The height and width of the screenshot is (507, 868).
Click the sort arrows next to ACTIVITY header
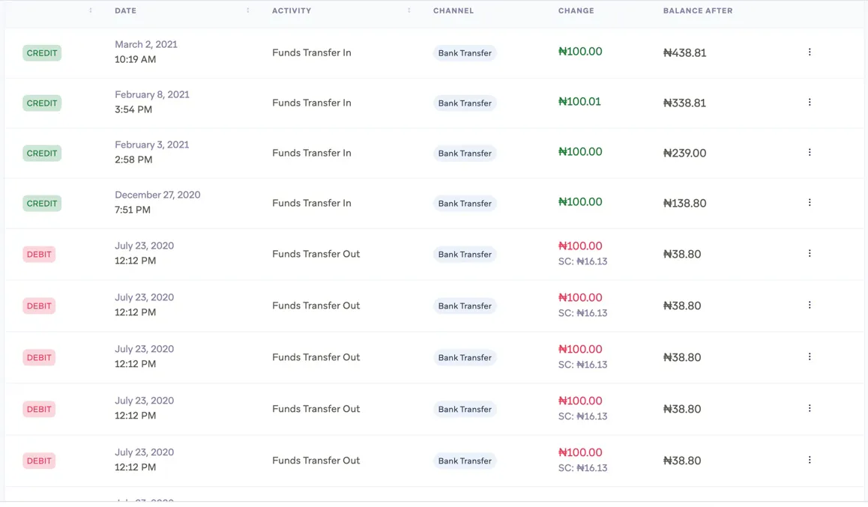(x=409, y=10)
